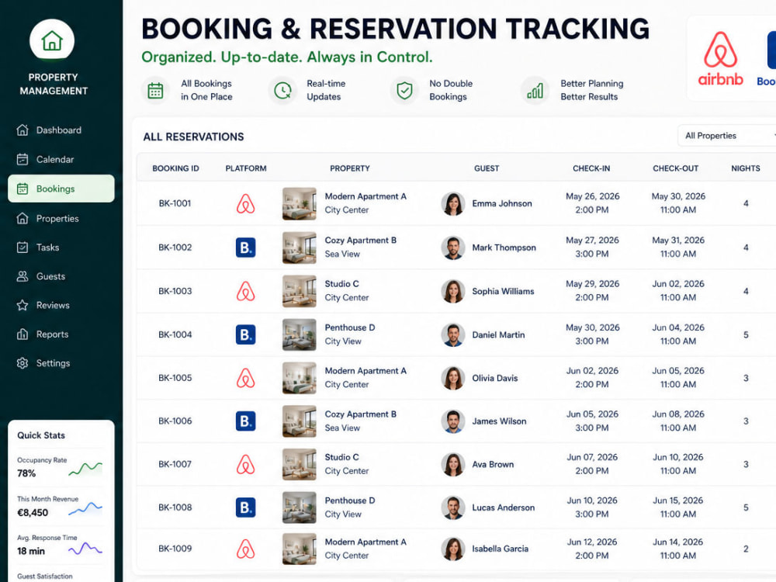Click the Cozy Apartment B thumbnail for BK-1002
776x582 pixels.
[300, 248]
